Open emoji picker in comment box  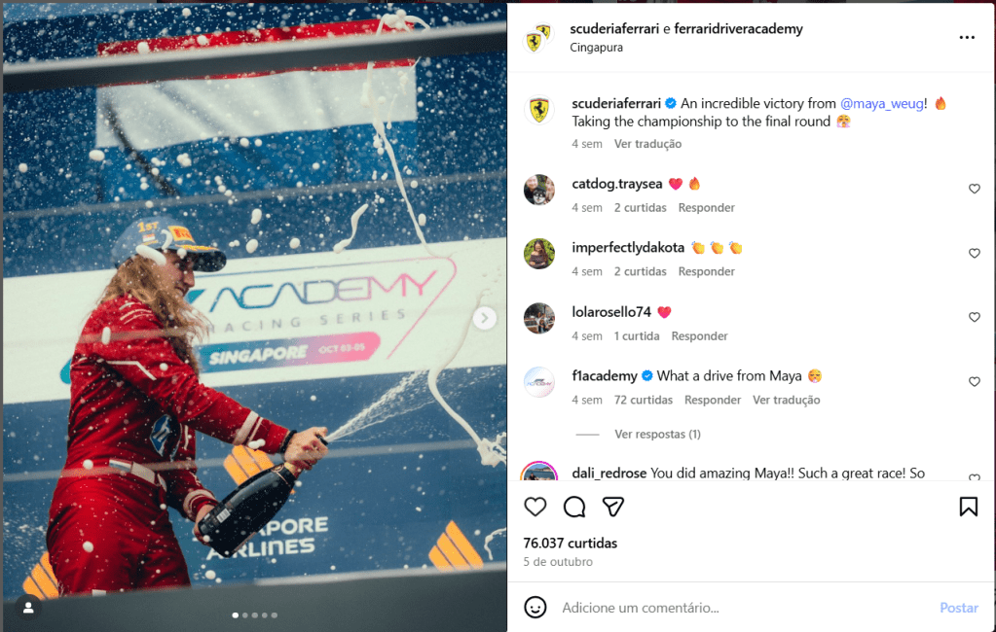point(535,608)
